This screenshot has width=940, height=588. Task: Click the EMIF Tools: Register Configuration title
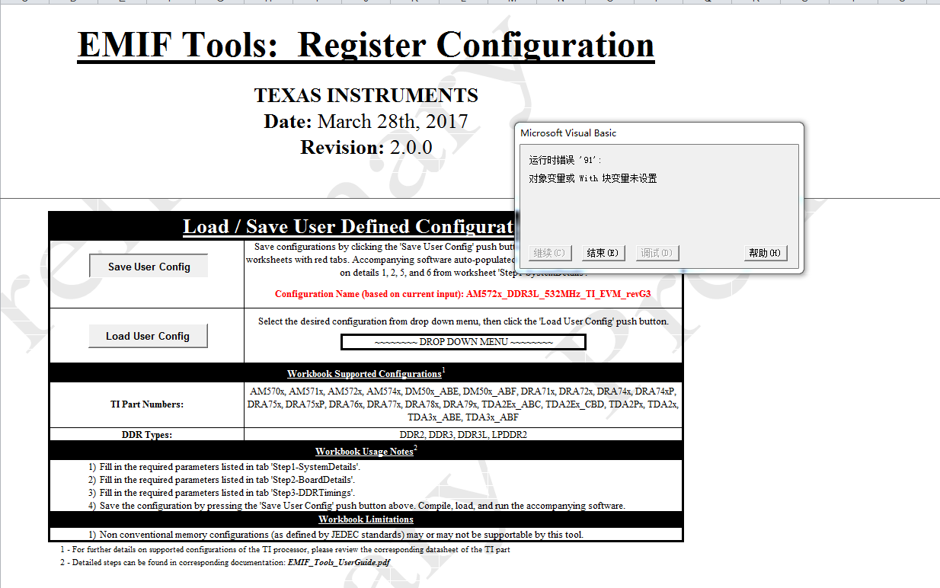click(x=366, y=46)
